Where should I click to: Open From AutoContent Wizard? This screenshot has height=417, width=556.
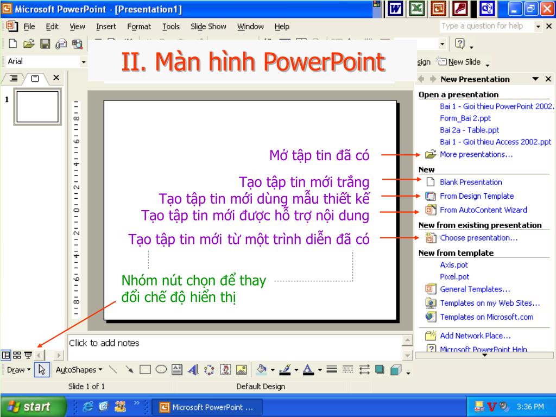tap(483, 210)
